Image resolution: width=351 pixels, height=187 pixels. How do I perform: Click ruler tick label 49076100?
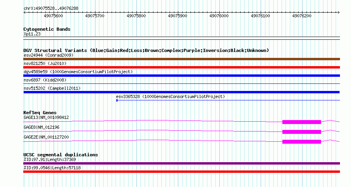260,16
